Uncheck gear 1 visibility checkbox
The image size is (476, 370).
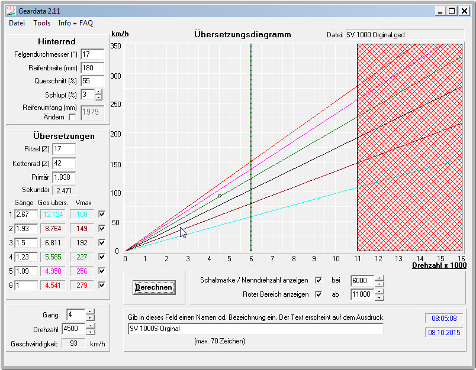[x=102, y=214]
